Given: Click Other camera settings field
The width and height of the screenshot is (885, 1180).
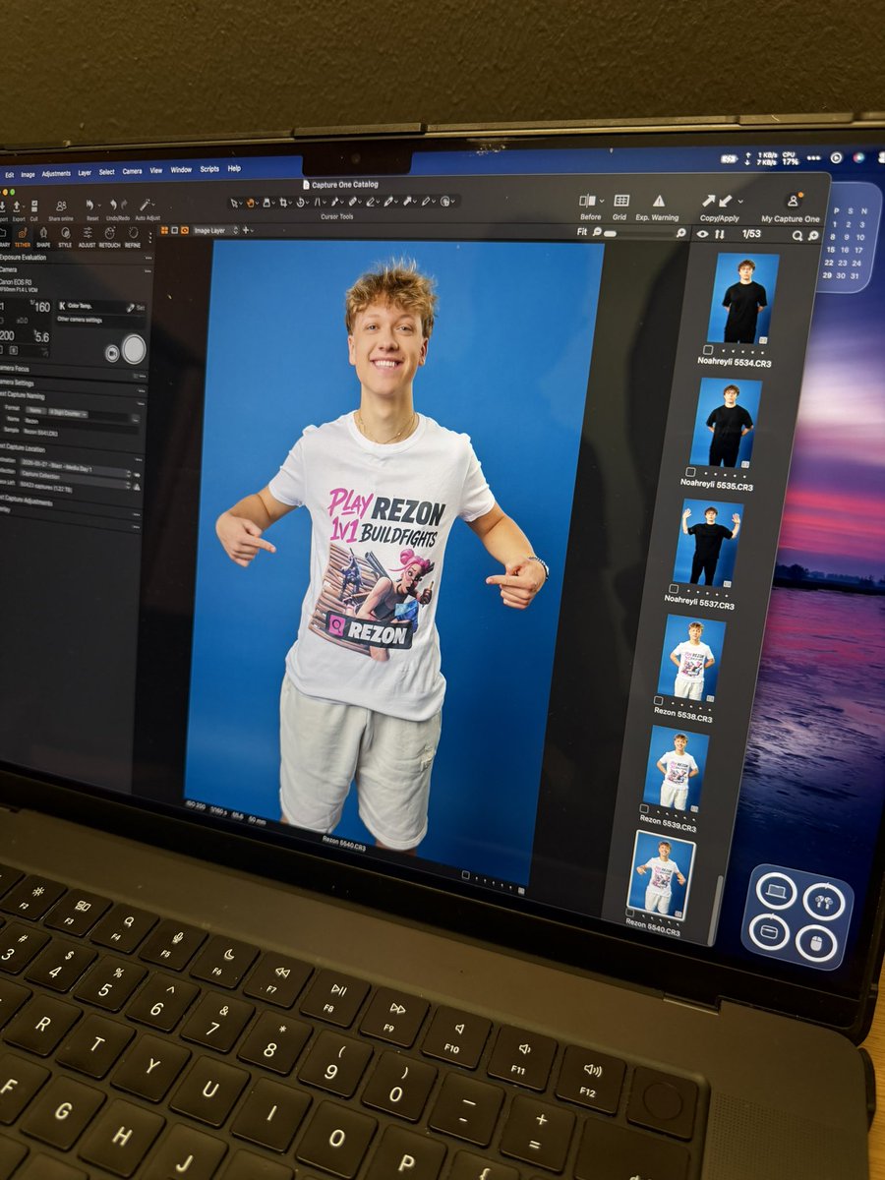Looking at the screenshot, I should pyautogui.click(x=101, y=320).
